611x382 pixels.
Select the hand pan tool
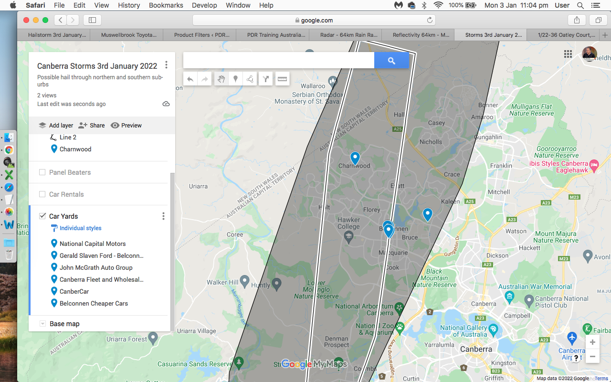221,79
